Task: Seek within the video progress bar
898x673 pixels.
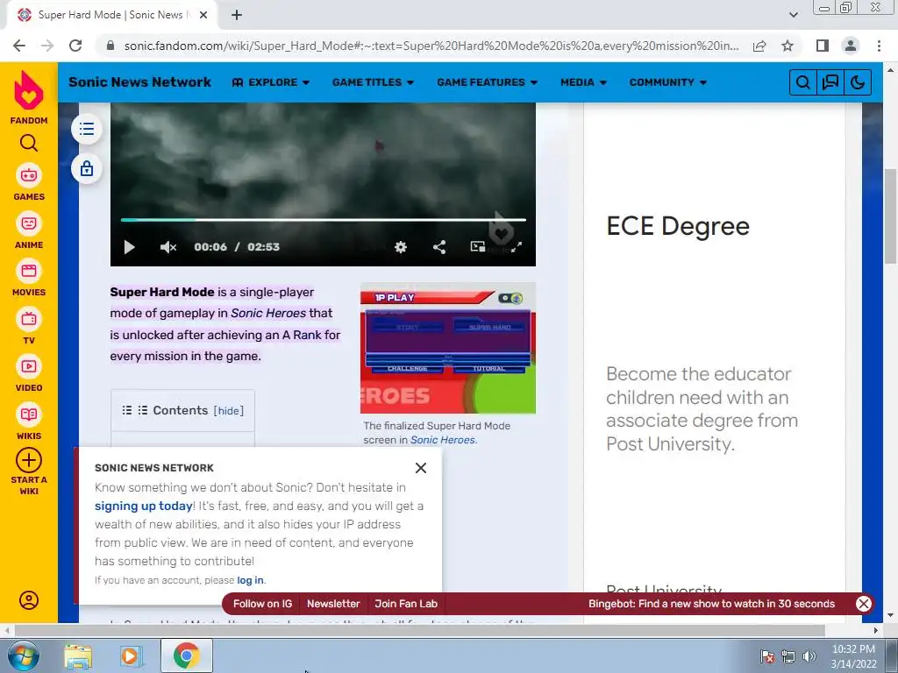Action: [323, 220]
